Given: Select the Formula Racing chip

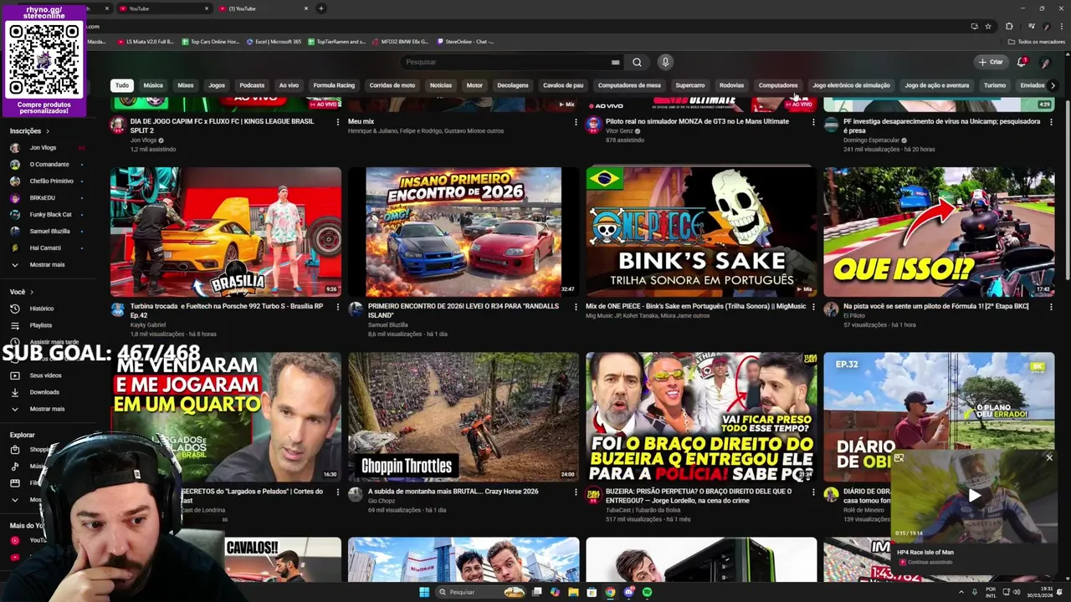Looking at the screenshot, I should 334,85.
